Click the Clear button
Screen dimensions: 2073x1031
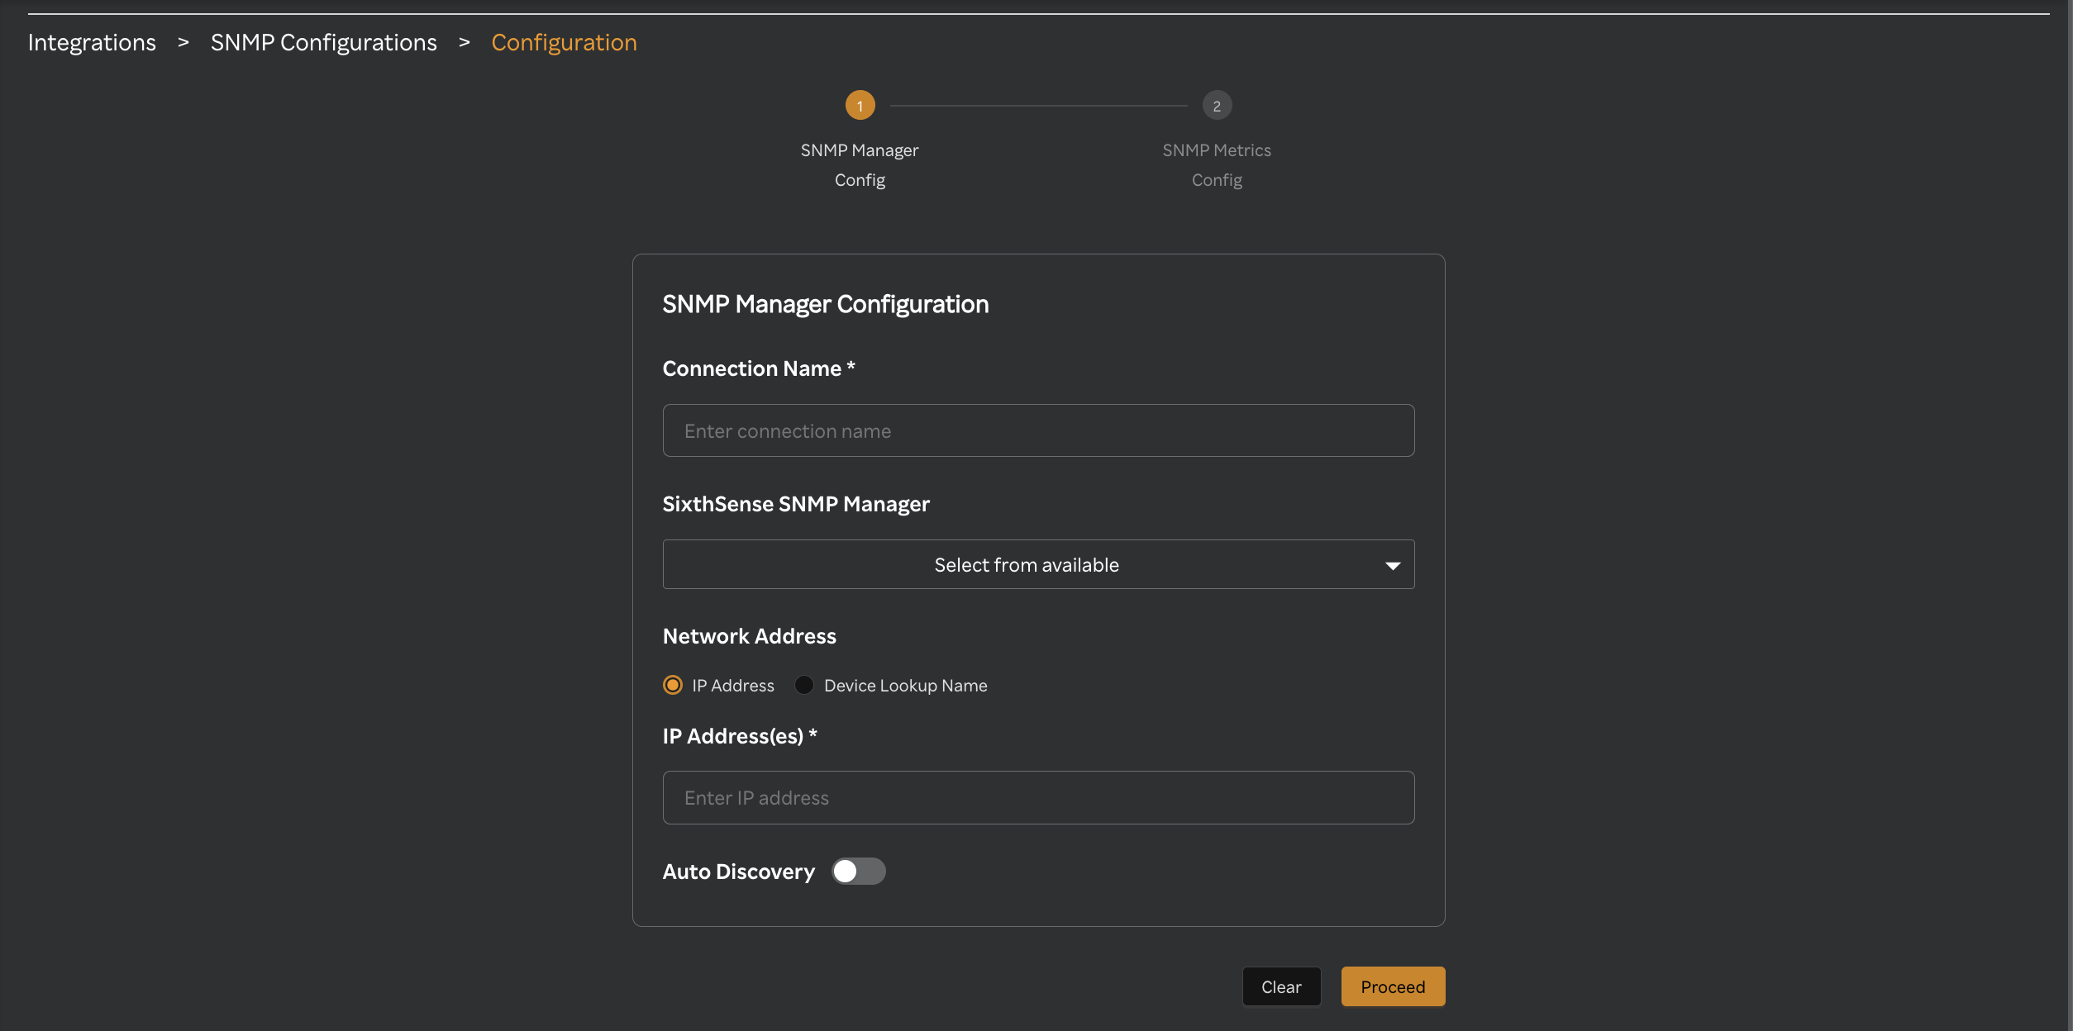tap(1281, 986)
